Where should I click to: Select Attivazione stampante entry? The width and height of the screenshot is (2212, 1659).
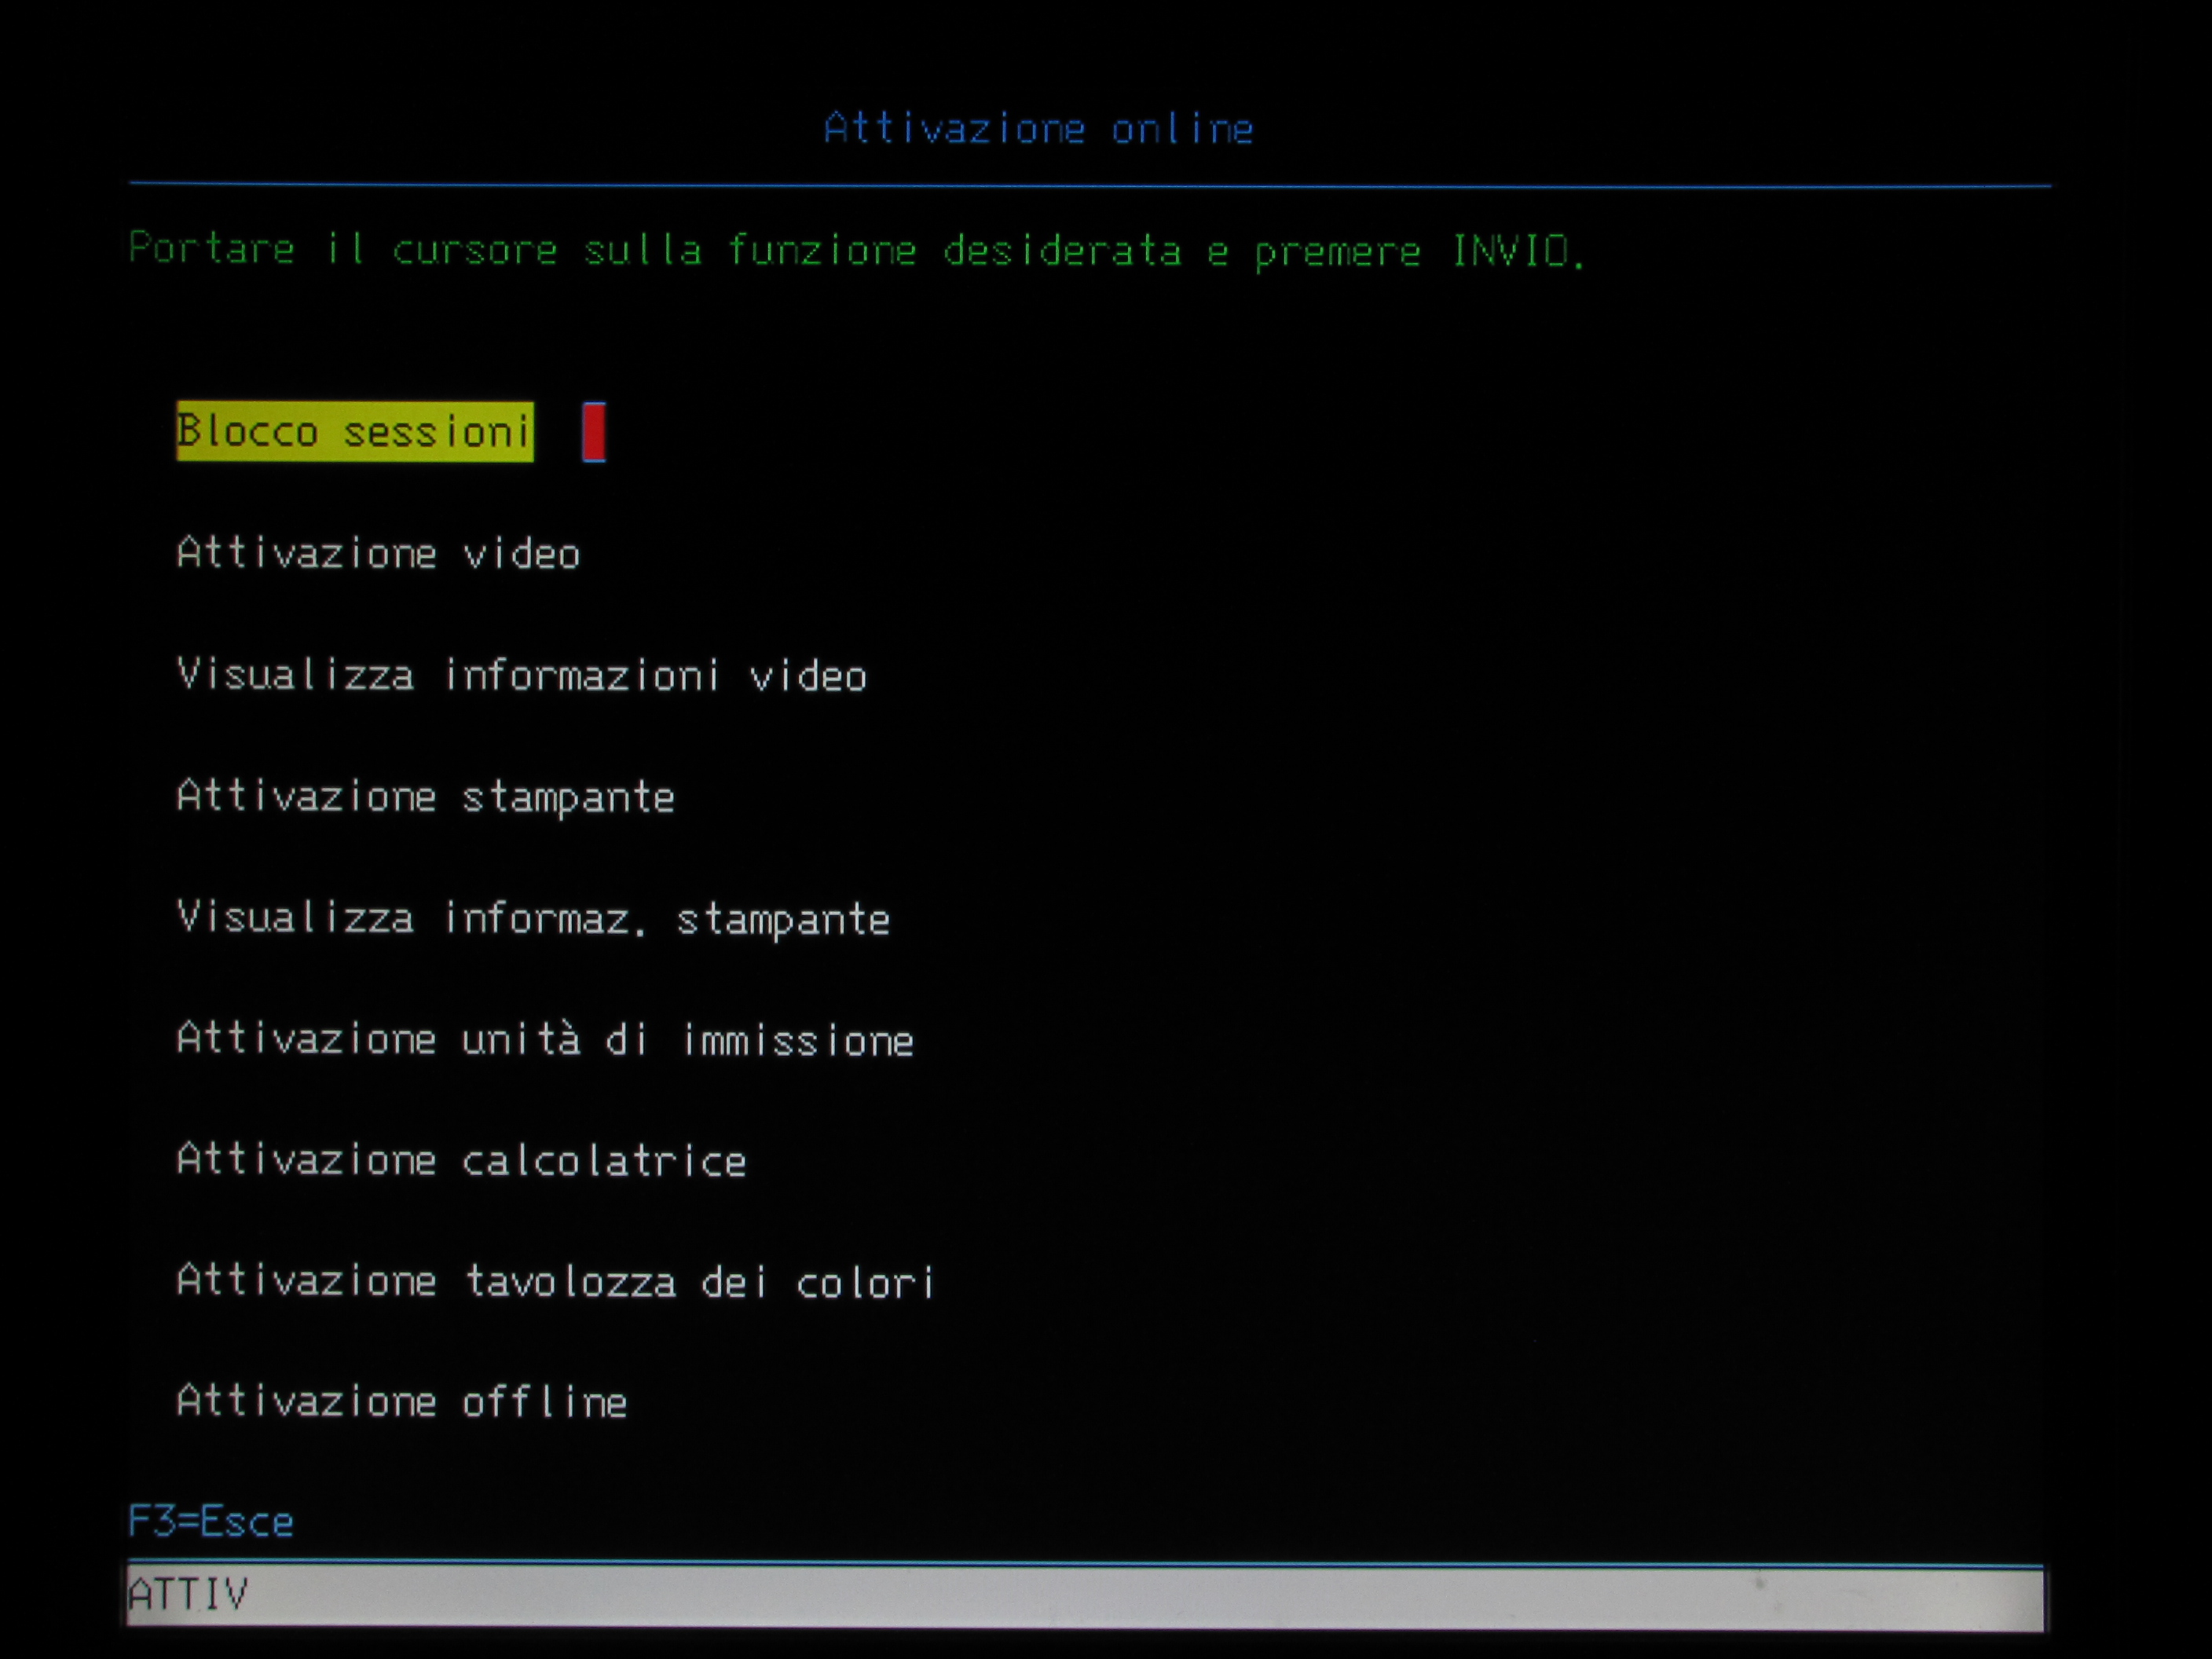point(425,797)
